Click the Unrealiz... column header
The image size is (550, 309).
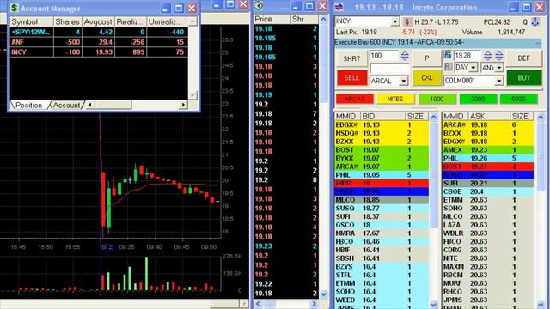[x=166, y=21]
